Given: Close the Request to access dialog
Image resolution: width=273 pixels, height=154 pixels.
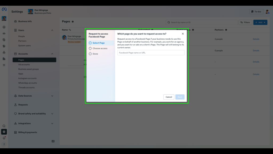Looking at the screenshot, I should (x=183, y=34).
